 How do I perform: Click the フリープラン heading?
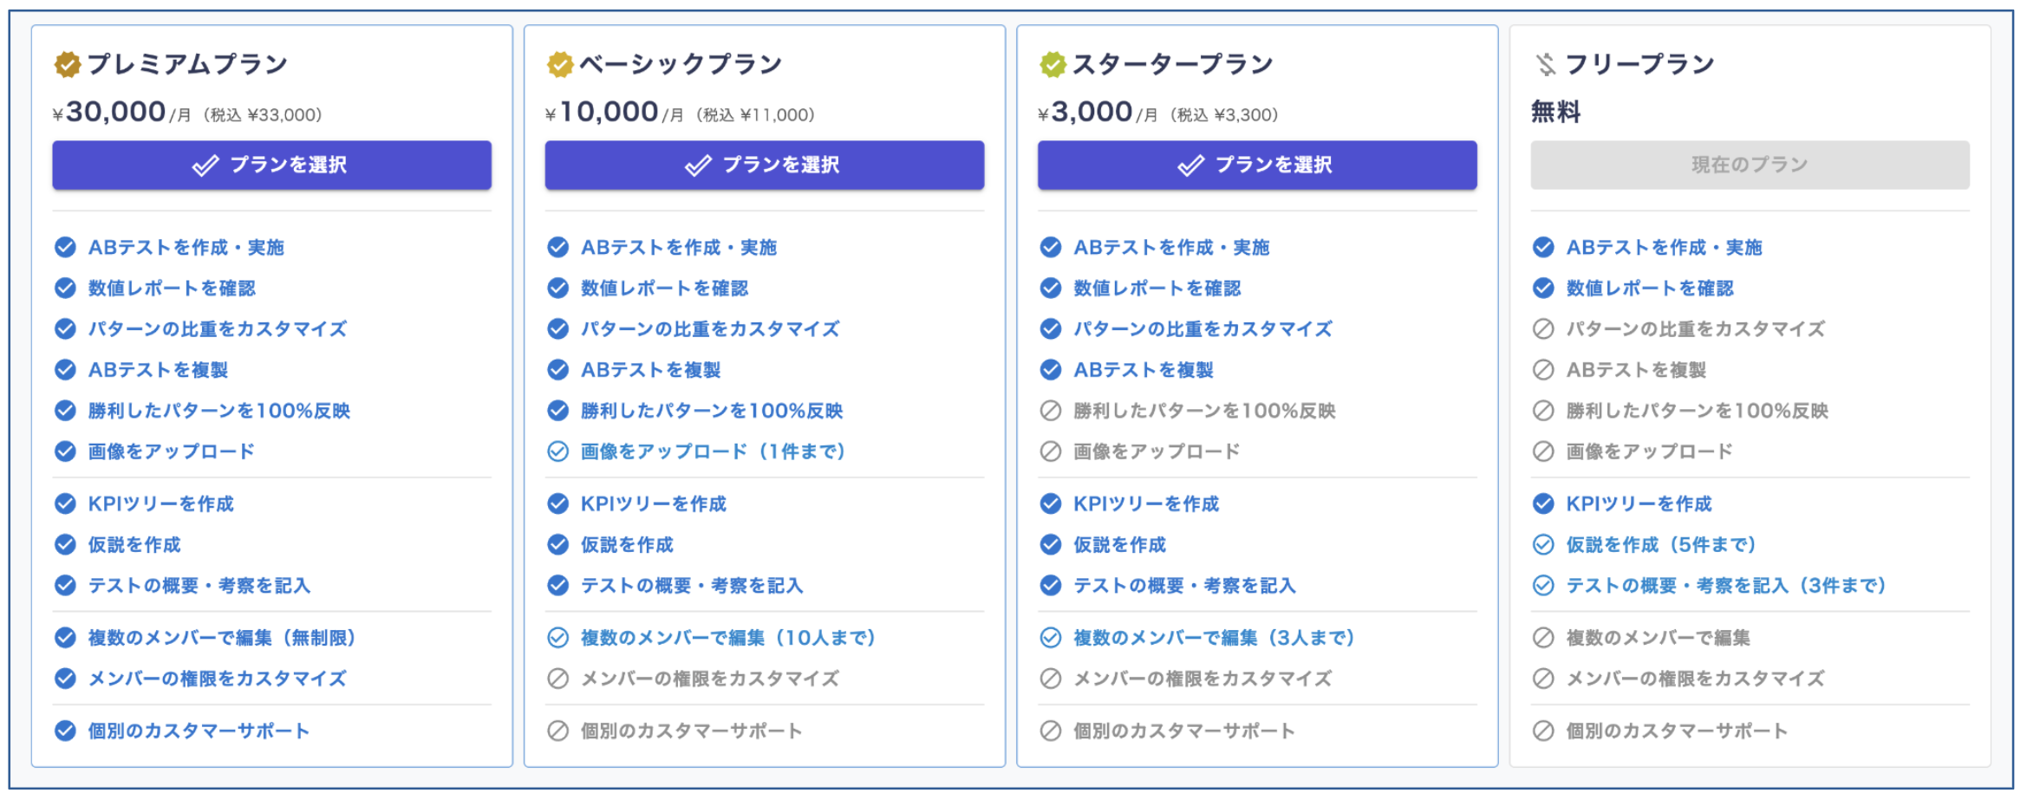1639,64
